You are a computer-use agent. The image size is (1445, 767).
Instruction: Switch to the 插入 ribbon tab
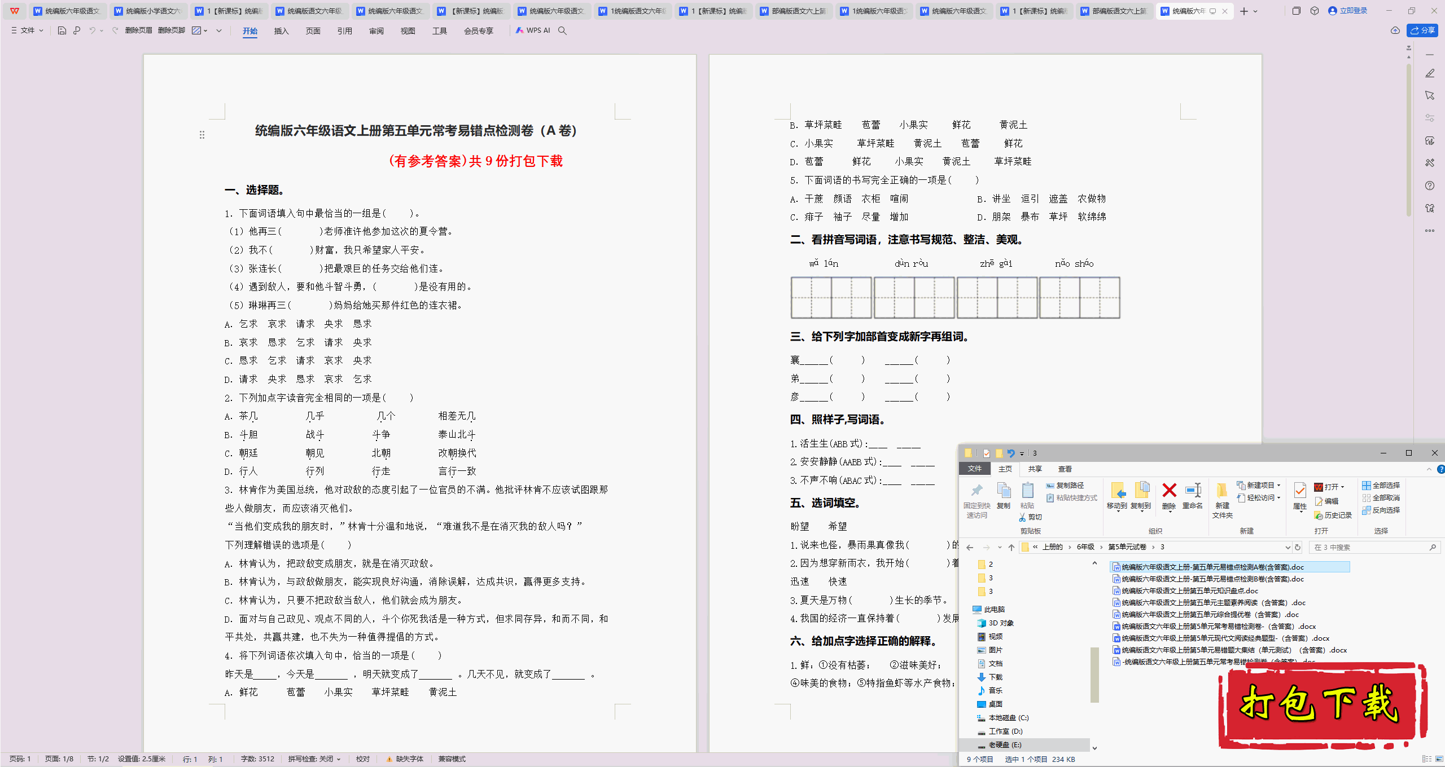pos(281,31)
